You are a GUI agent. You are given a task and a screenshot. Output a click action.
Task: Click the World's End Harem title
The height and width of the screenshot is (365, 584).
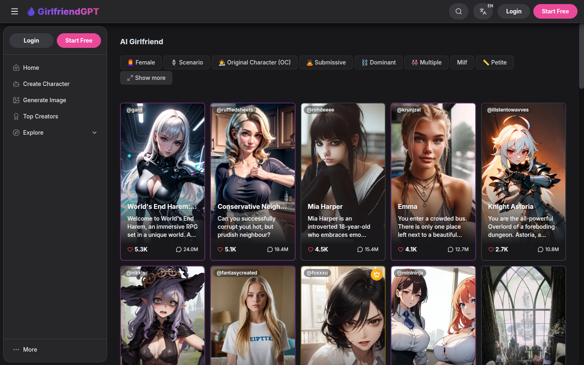click(x=162, y=206)
